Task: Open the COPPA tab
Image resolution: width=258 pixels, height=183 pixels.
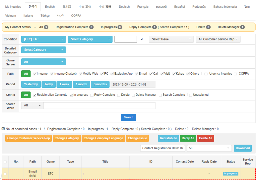Action: pos(76,16)
